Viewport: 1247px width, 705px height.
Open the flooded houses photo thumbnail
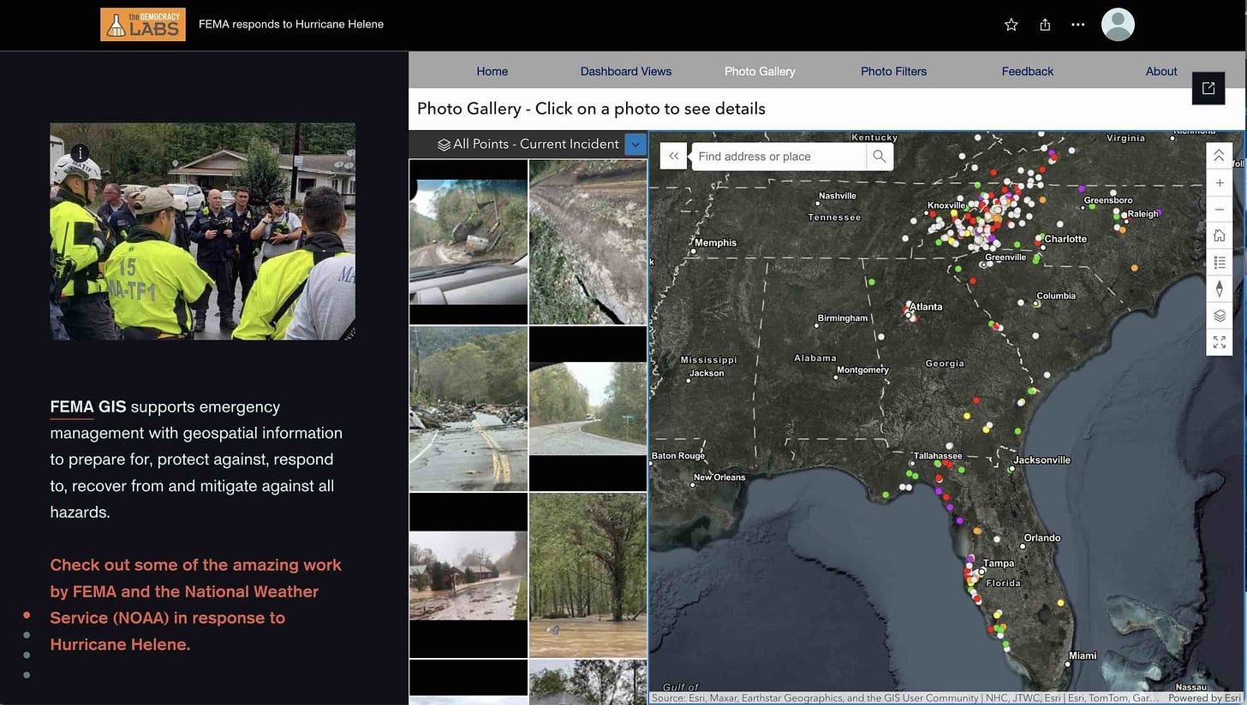click(468, 575)
